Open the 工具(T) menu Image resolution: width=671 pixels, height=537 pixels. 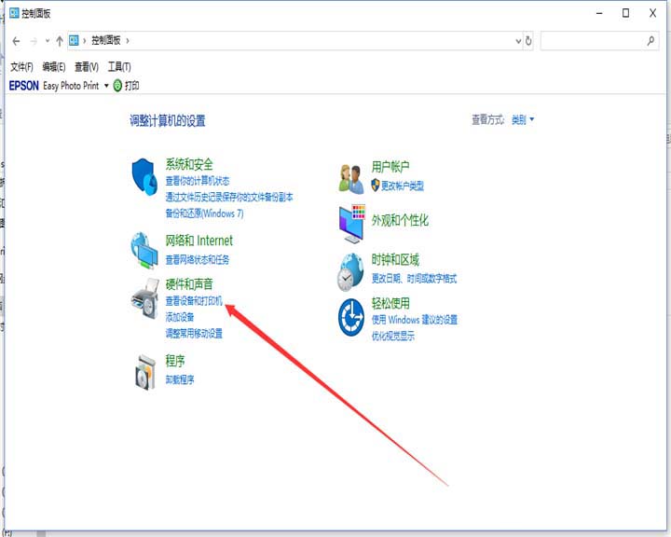pos(119,66)
